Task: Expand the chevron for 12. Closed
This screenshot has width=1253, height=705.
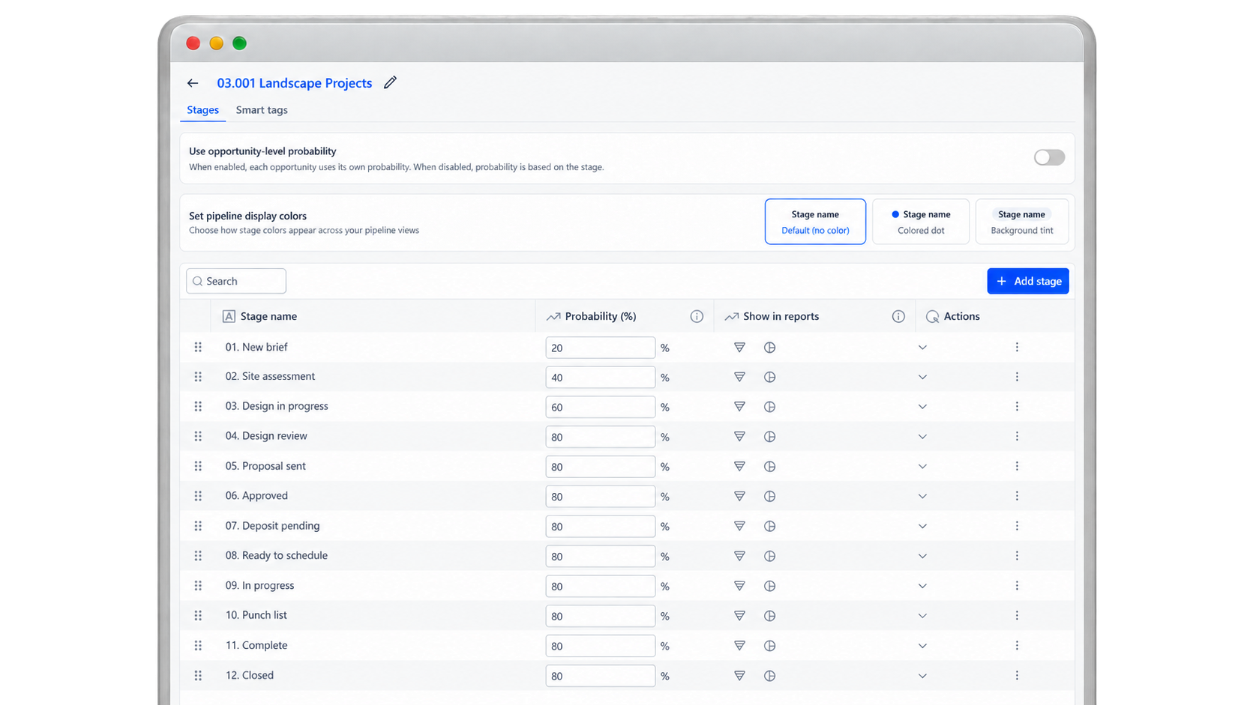Action: 922,676
